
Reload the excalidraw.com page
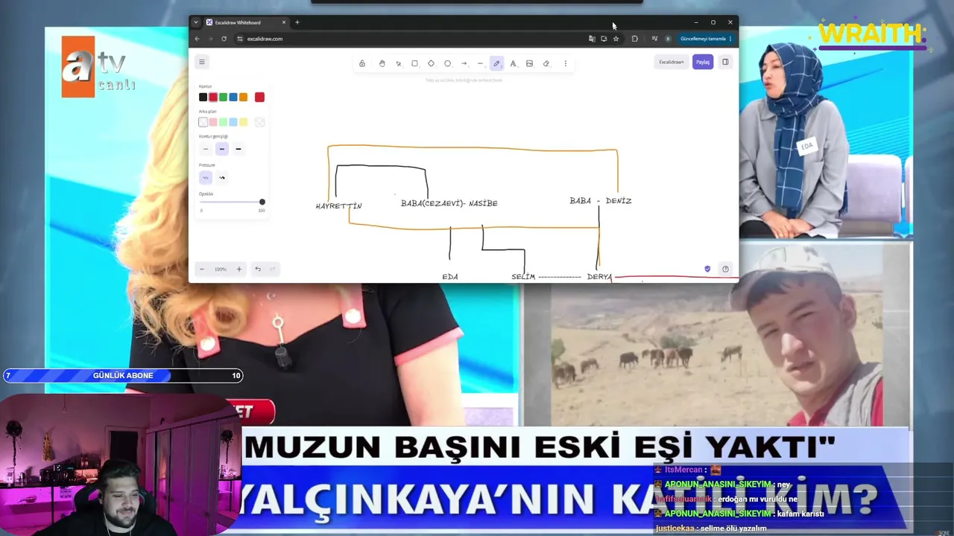click(224, 39)
